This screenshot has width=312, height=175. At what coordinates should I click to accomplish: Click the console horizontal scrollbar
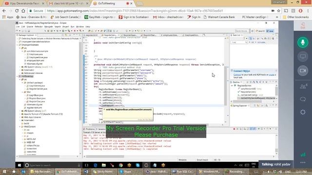pyautogui.click(x=105, y=157)
